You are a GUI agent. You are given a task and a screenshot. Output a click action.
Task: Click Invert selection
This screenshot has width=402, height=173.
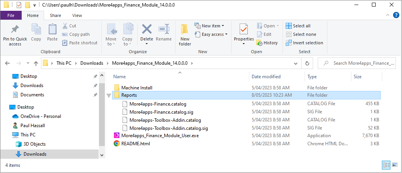tap(304, 43)
